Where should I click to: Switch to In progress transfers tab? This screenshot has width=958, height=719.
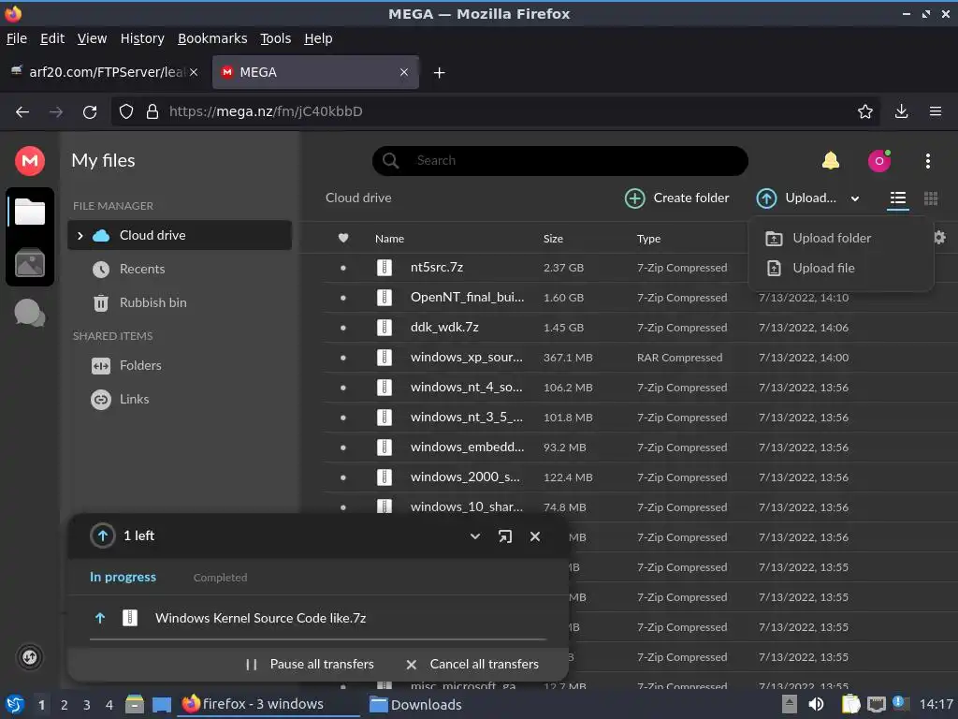coord(123,577)
